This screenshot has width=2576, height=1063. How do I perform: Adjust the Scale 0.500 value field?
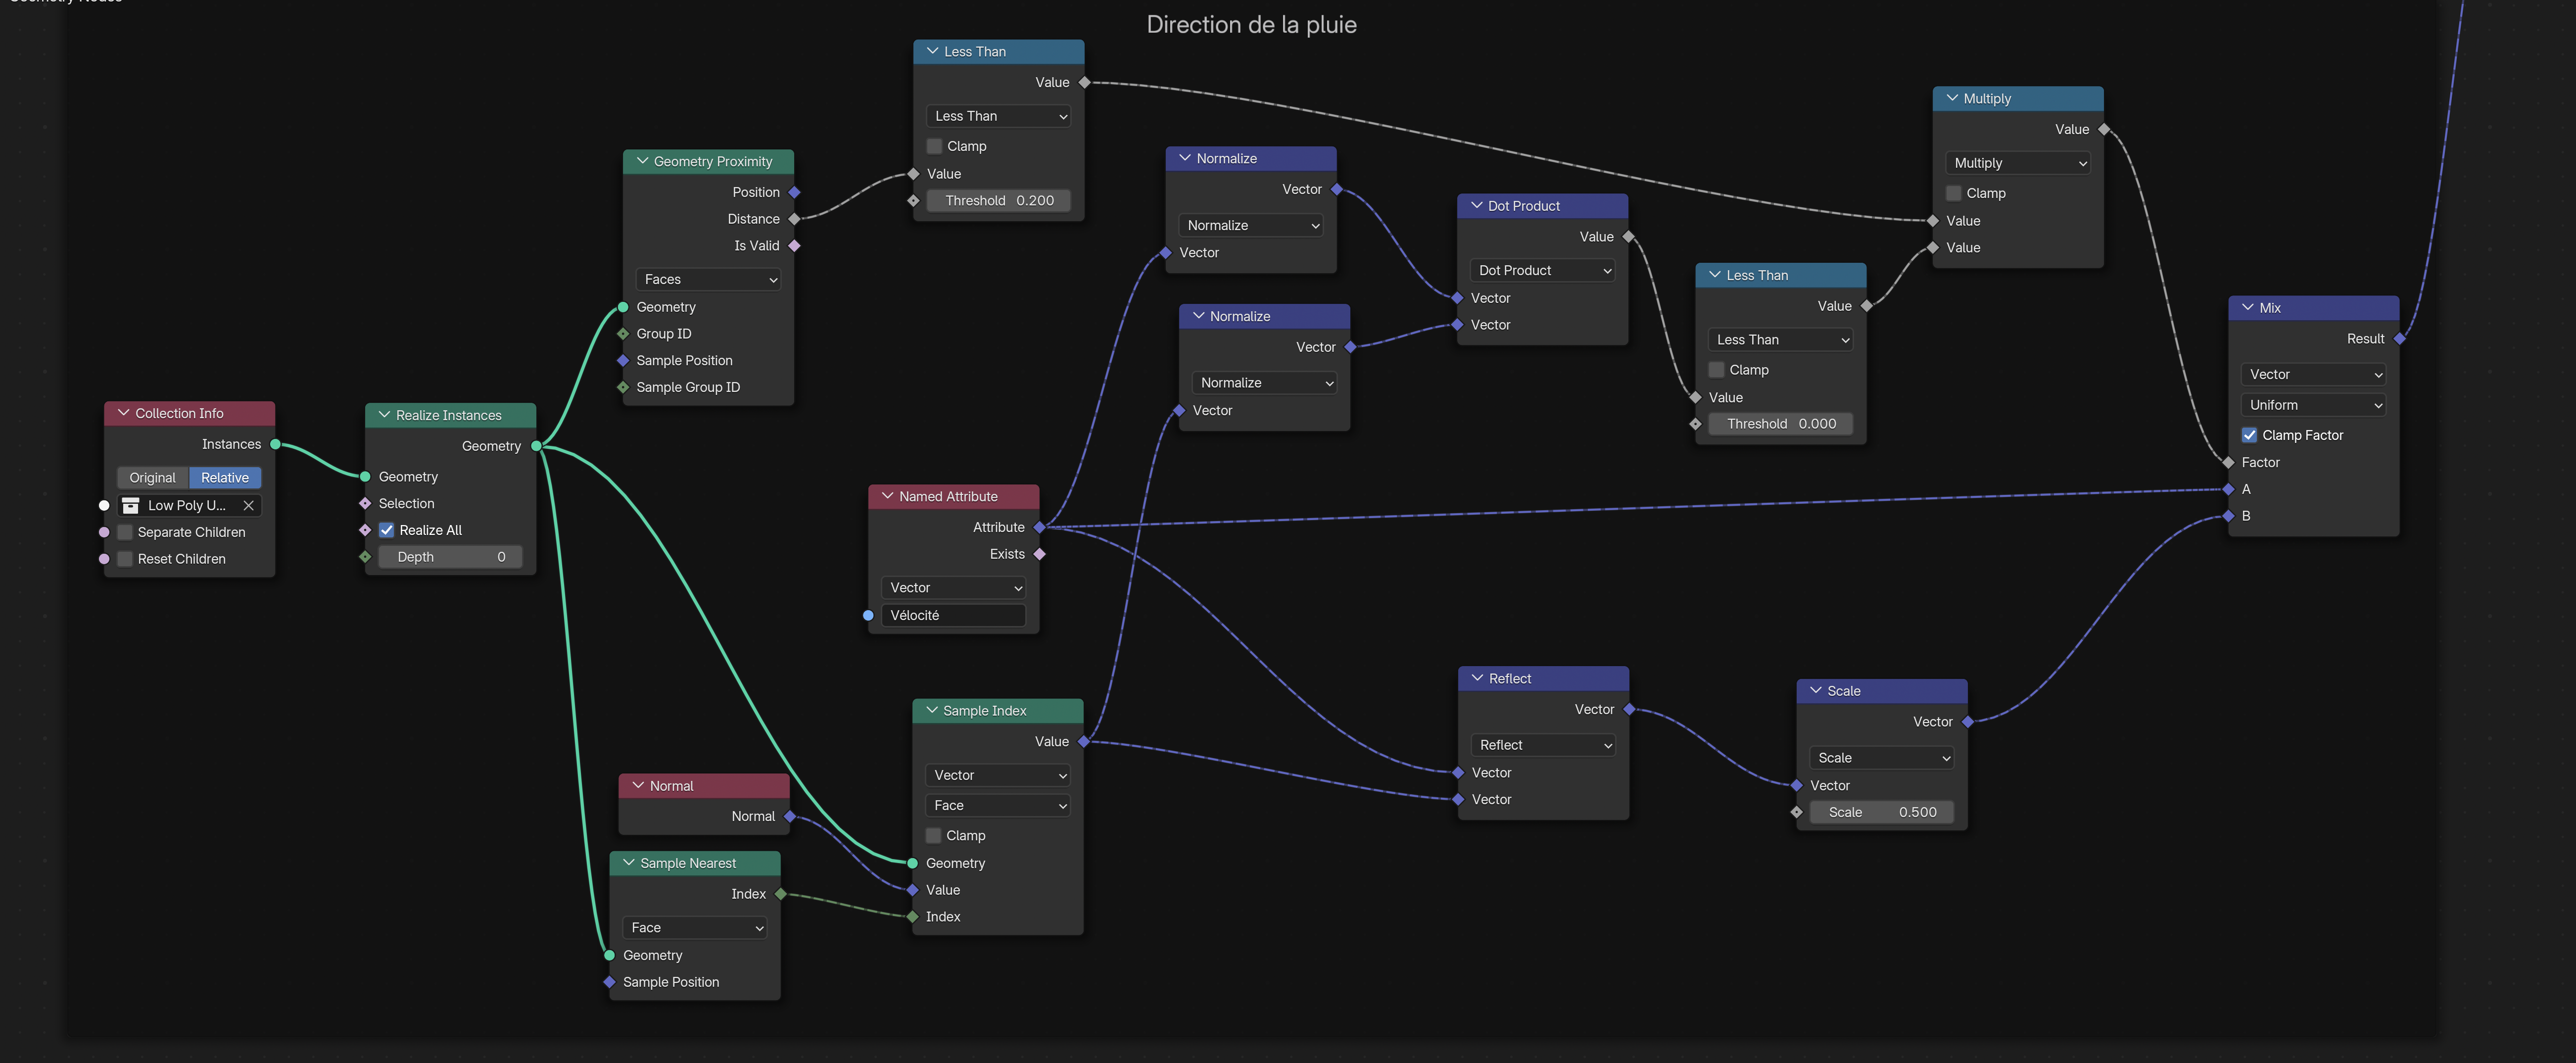pyautogui.click(x=1881, y=813)
